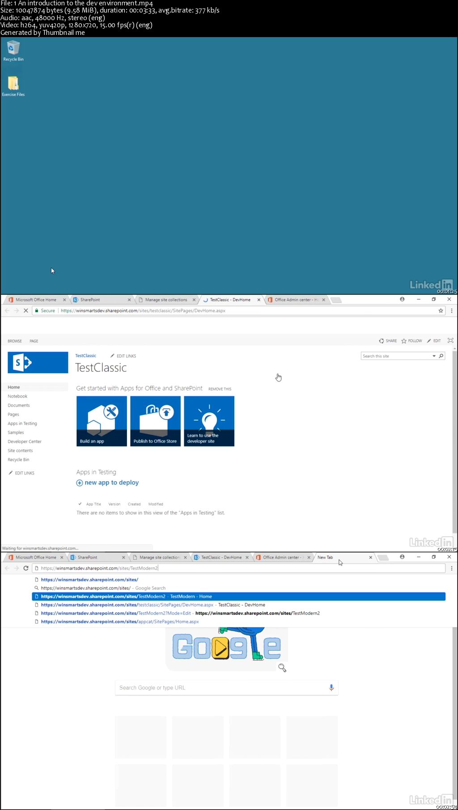Open Apps in Testing in the left navigation

[x=22, y=424]
